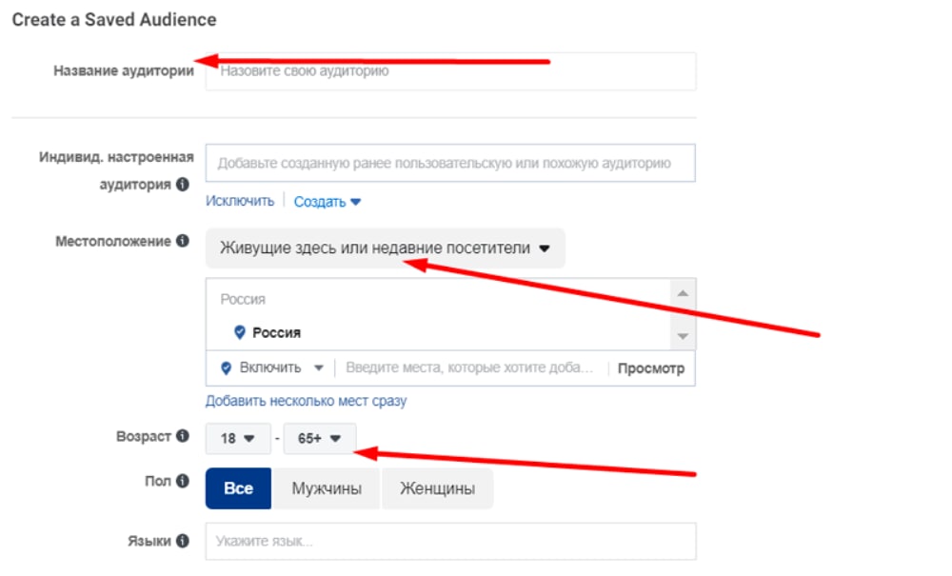Viewport: 952px width, 576px height.
Task: Select Женщины gender option
Action: click(x=437, y=488)
